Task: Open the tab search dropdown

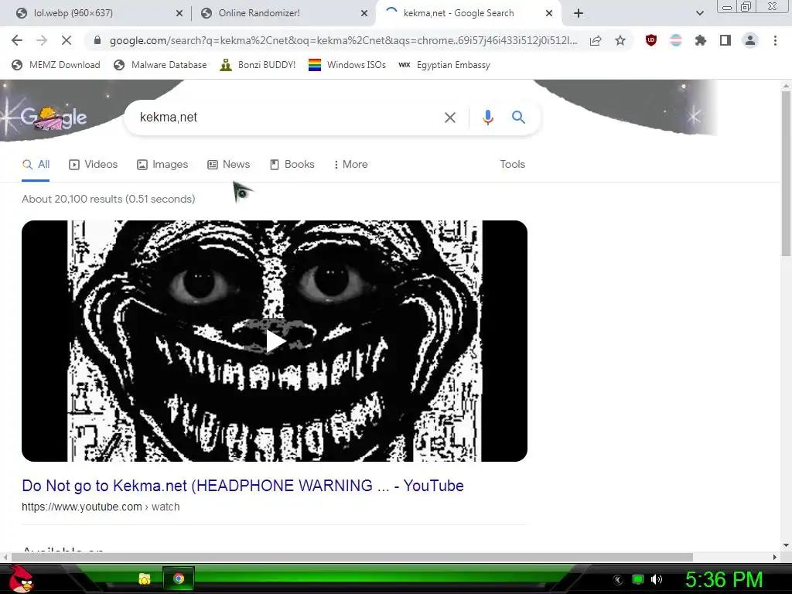Action: pyautogui.click(x=699, y=13)
